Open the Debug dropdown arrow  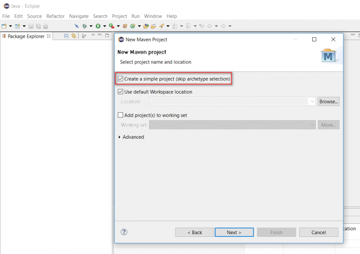coord(91,26)
